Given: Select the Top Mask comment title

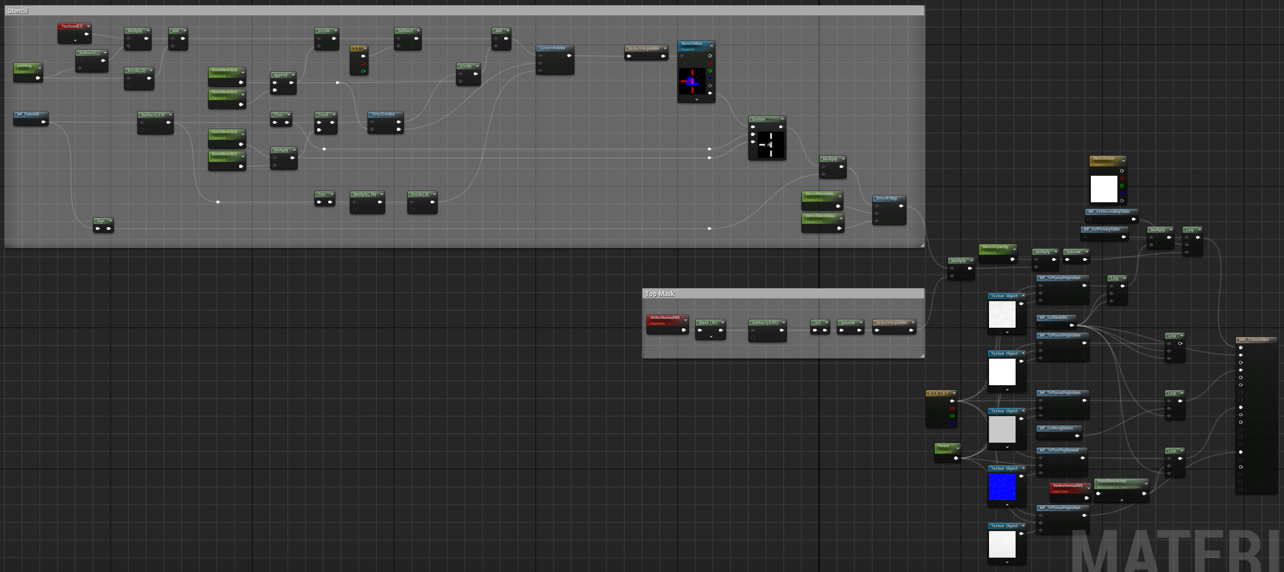Looking at the screenshot, I should click(660, 294).
